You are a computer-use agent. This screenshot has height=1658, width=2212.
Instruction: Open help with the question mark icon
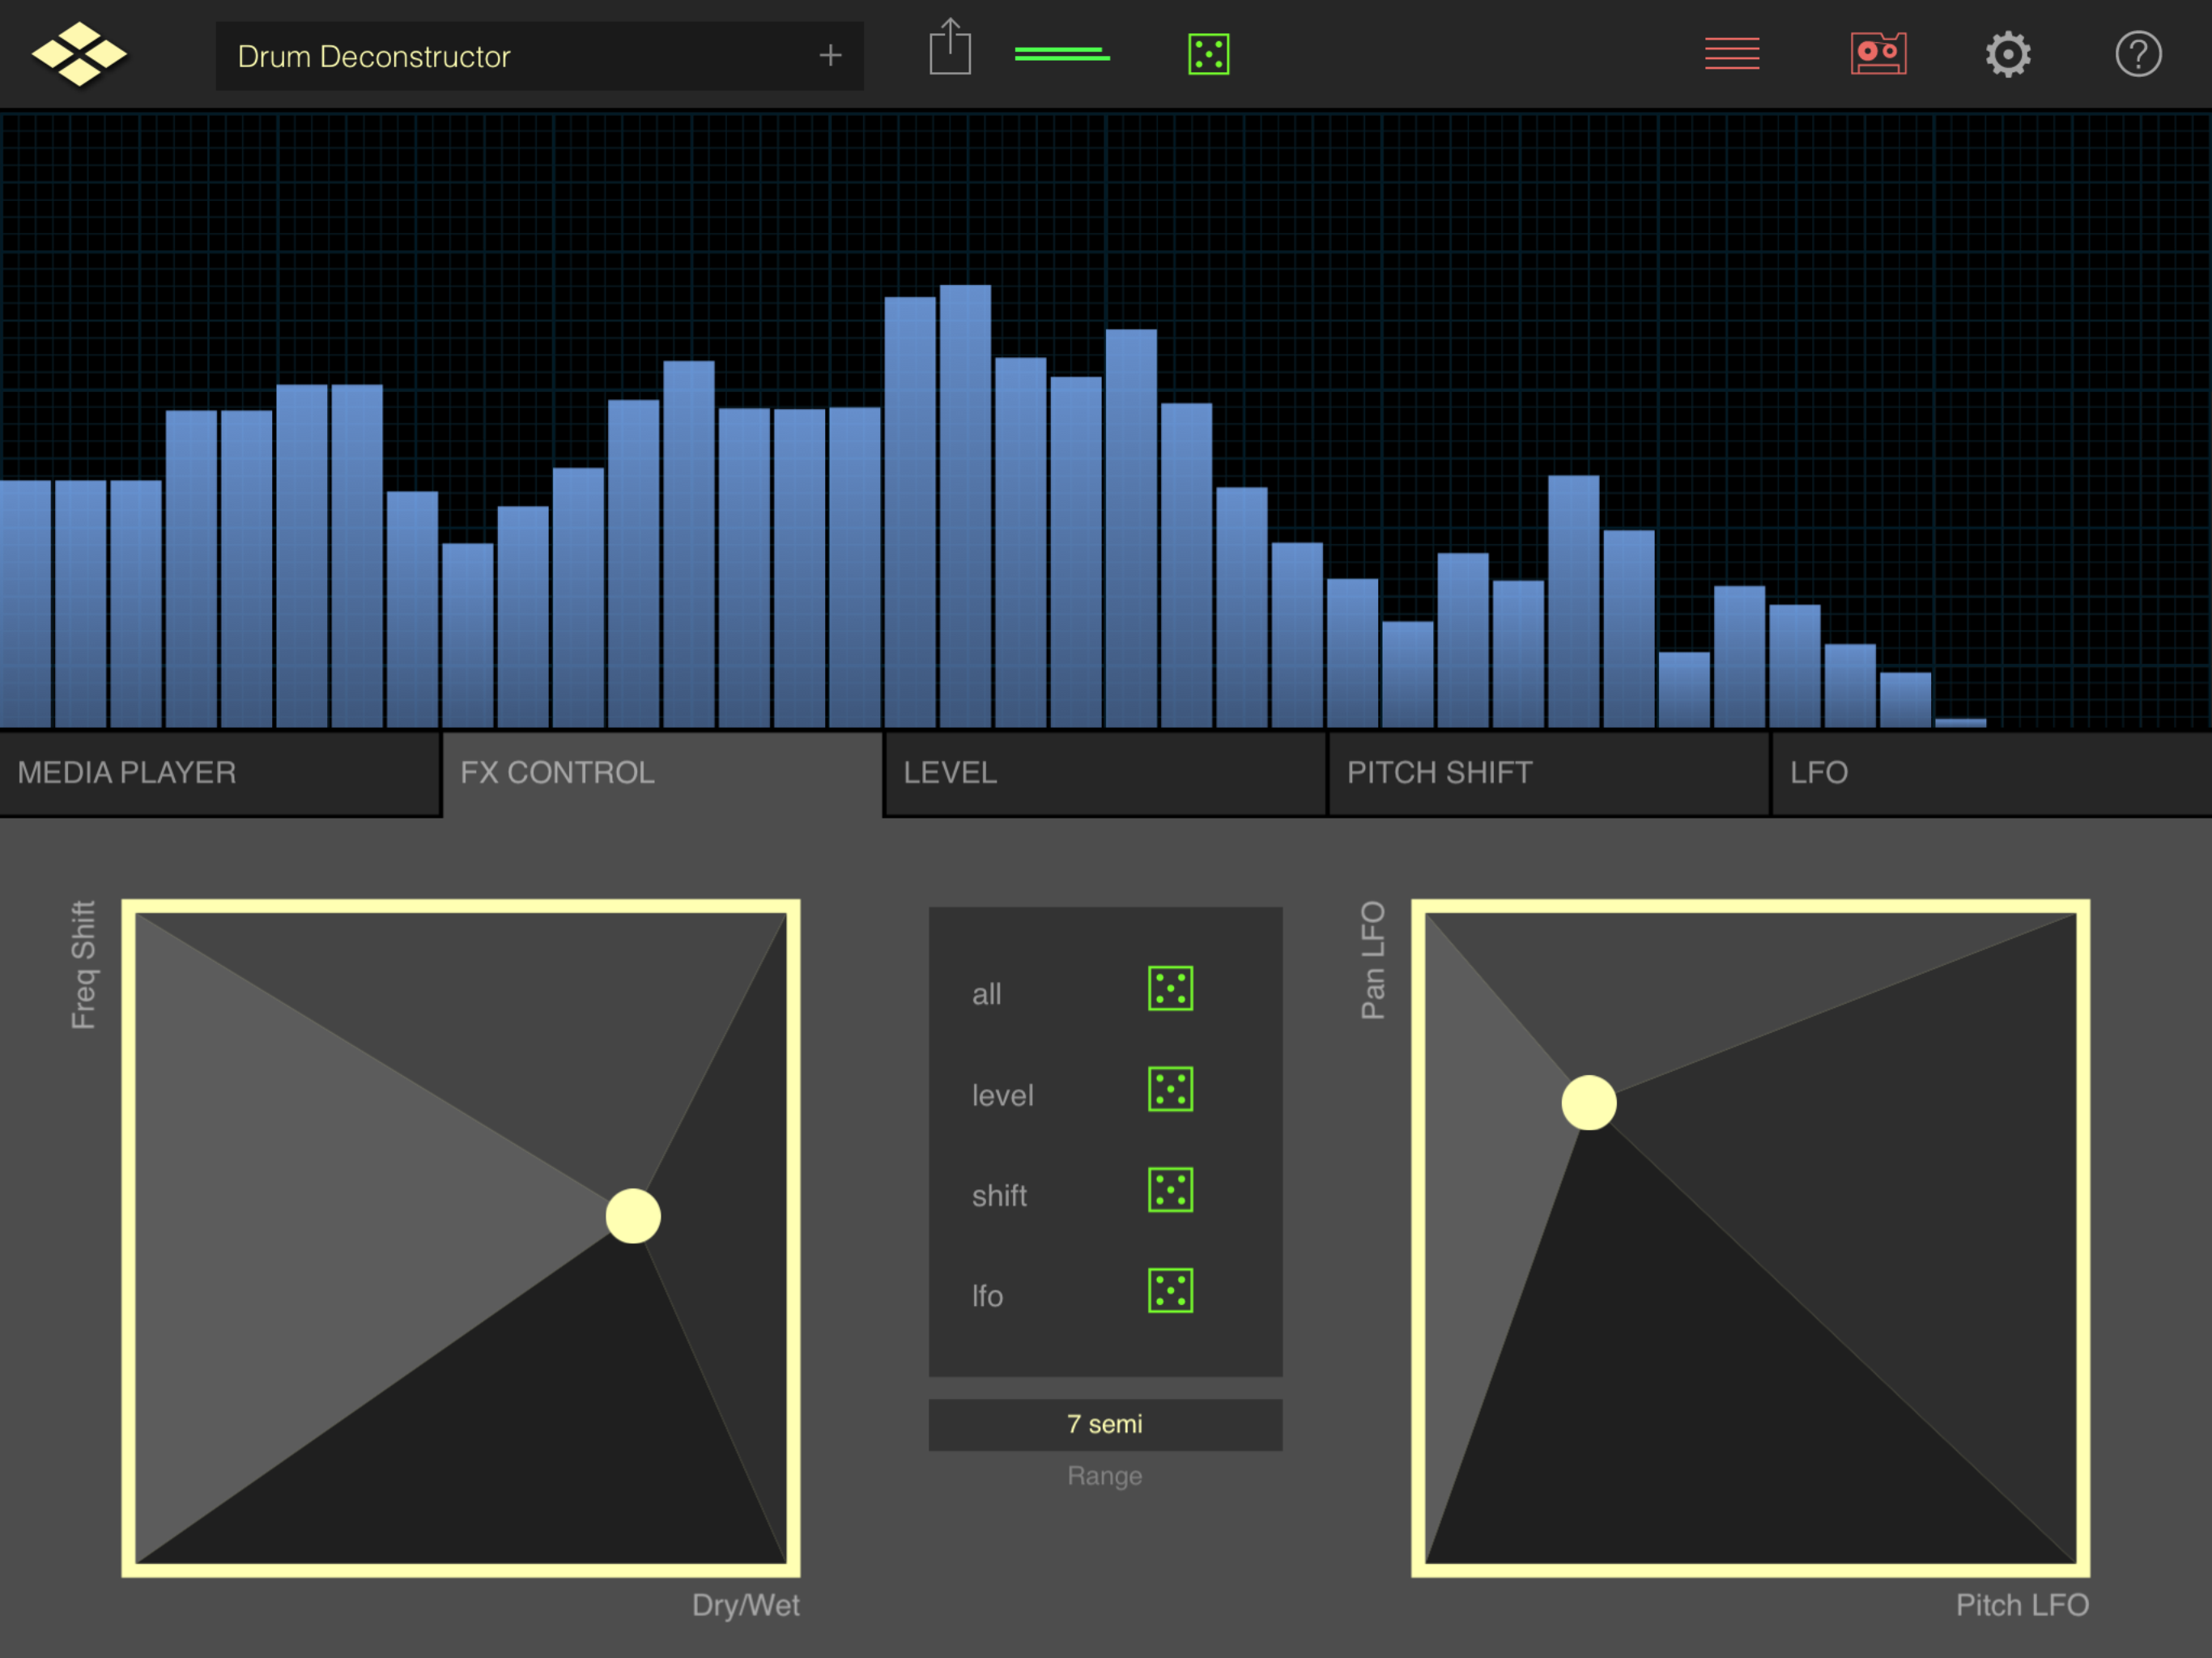(2137, 54)
